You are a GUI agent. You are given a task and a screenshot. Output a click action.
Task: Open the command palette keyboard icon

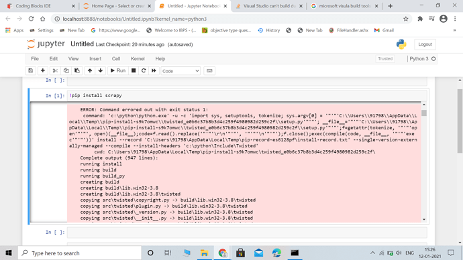tap(209, 71)
